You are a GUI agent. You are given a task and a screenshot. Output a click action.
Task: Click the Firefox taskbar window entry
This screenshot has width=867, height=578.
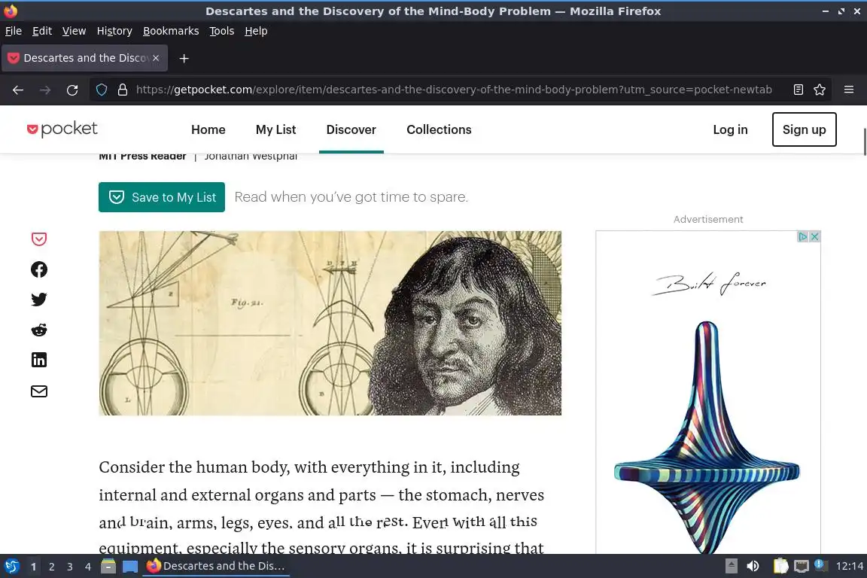click(x=216, y=566)
